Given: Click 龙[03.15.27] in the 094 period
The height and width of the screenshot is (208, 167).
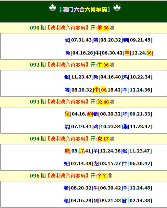Looking at the screenshot, I should coord(108,164).
